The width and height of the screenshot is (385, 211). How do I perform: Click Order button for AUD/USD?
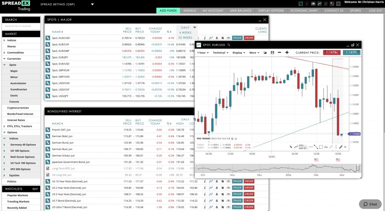pos(249,38)
